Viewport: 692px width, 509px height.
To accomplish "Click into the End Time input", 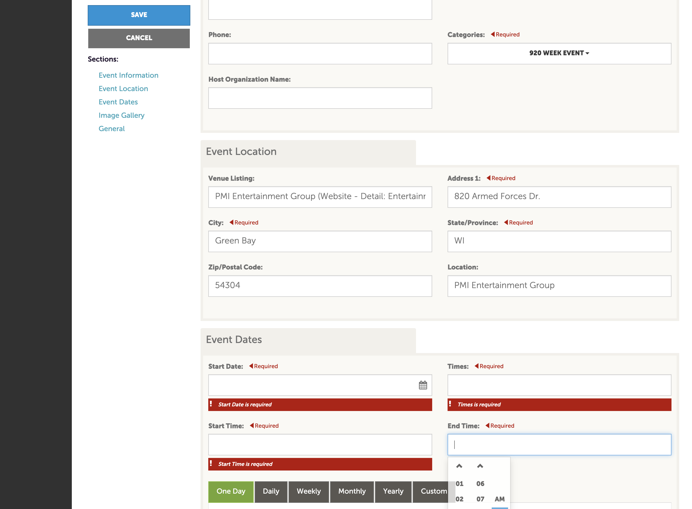I will pos(559,445).
